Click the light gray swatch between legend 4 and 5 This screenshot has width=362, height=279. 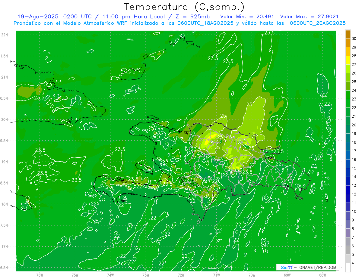[x=348, y=259]
